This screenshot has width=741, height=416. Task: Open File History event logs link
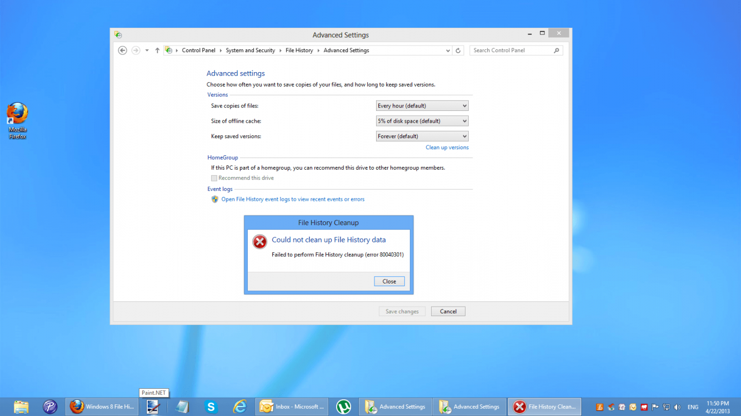coord(293,199)
